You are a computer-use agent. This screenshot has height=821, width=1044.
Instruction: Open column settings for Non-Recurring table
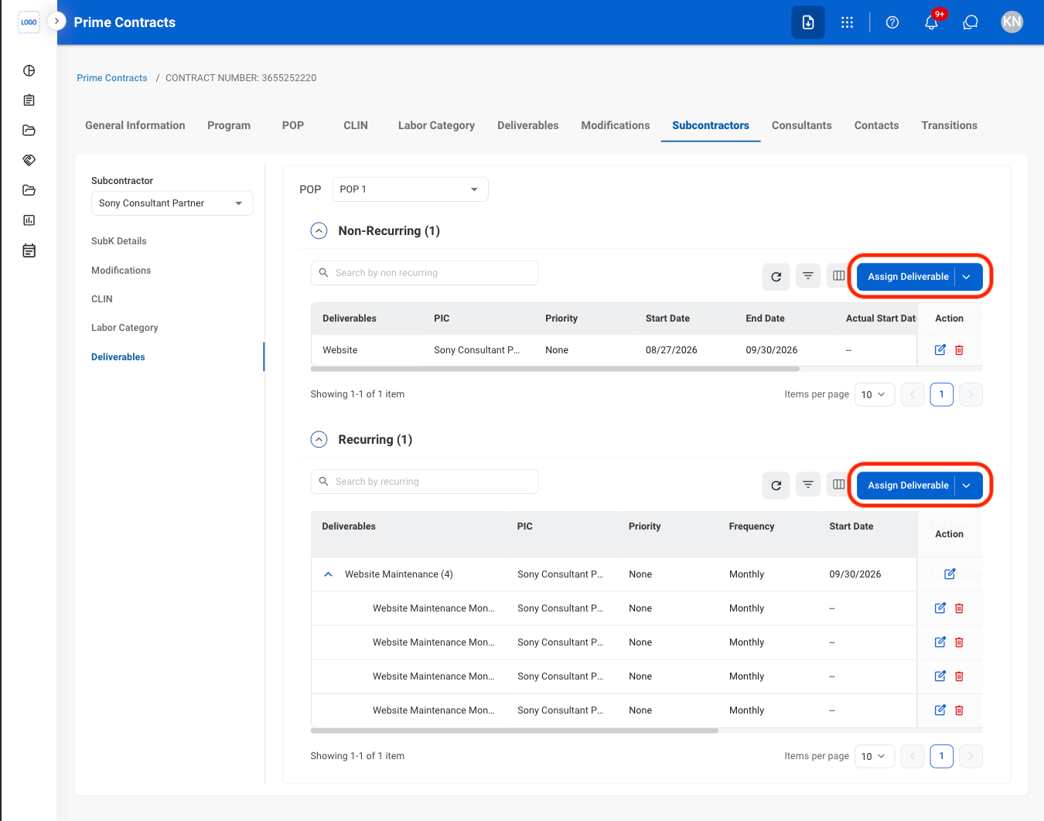coord(838,276)
